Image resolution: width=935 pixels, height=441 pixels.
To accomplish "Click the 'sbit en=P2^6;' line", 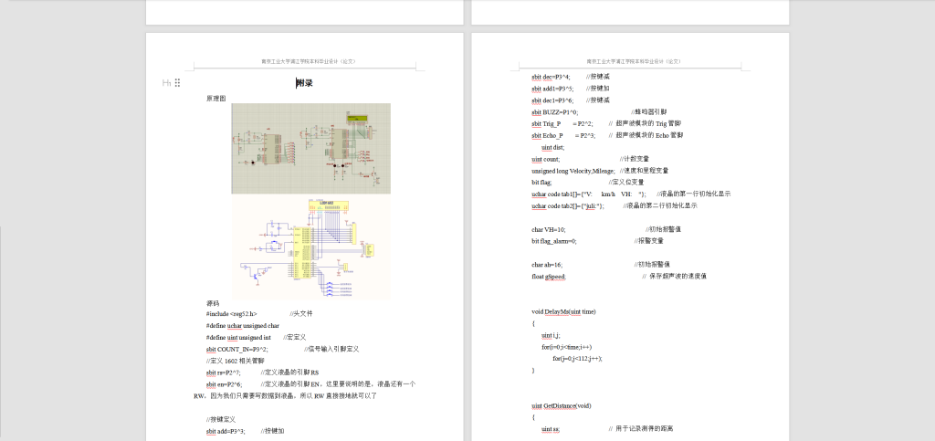I will tap(225, 384).
